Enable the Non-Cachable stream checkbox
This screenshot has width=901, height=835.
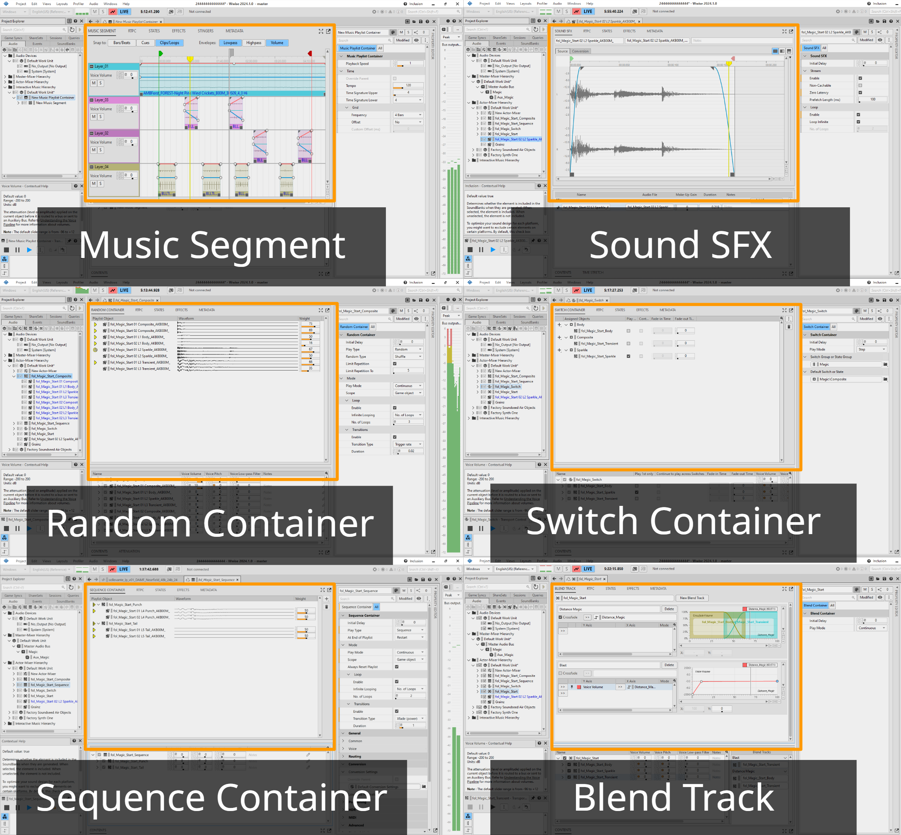click(860, 85)
